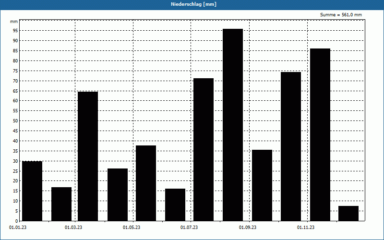This screenshot has height=240, width=384.
Task: Select the November bar near 86 mm
Action: point(320,135)
